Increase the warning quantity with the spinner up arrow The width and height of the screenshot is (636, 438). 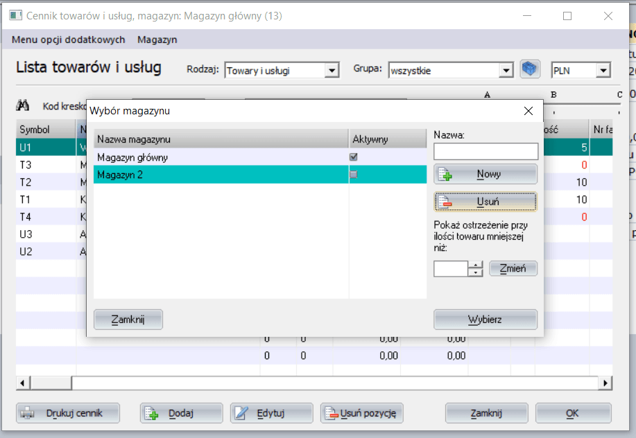(x=475, y=265)
